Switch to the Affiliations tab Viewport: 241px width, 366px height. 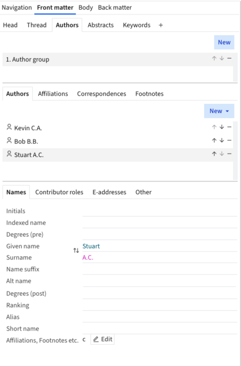click(x=53, y=94)
